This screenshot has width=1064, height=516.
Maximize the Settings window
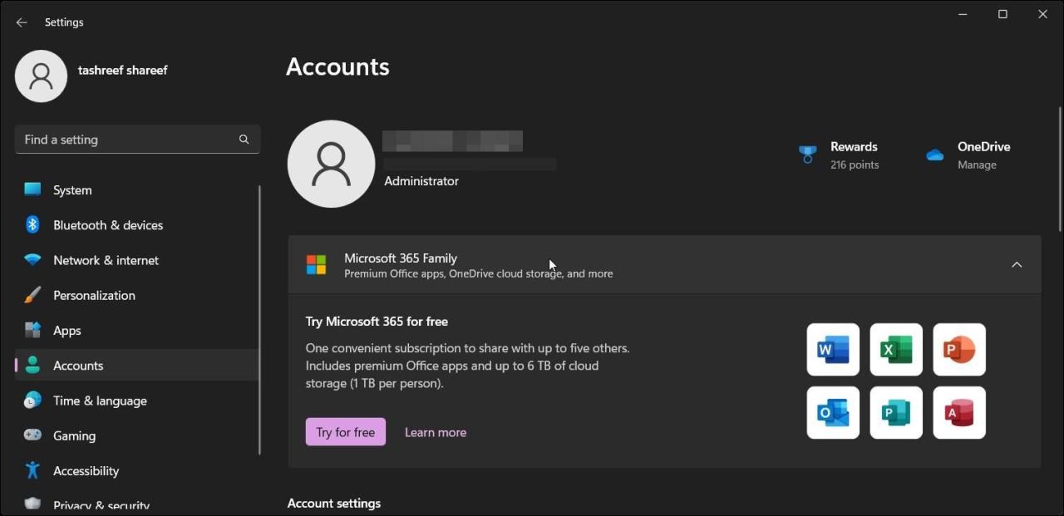1002,14
